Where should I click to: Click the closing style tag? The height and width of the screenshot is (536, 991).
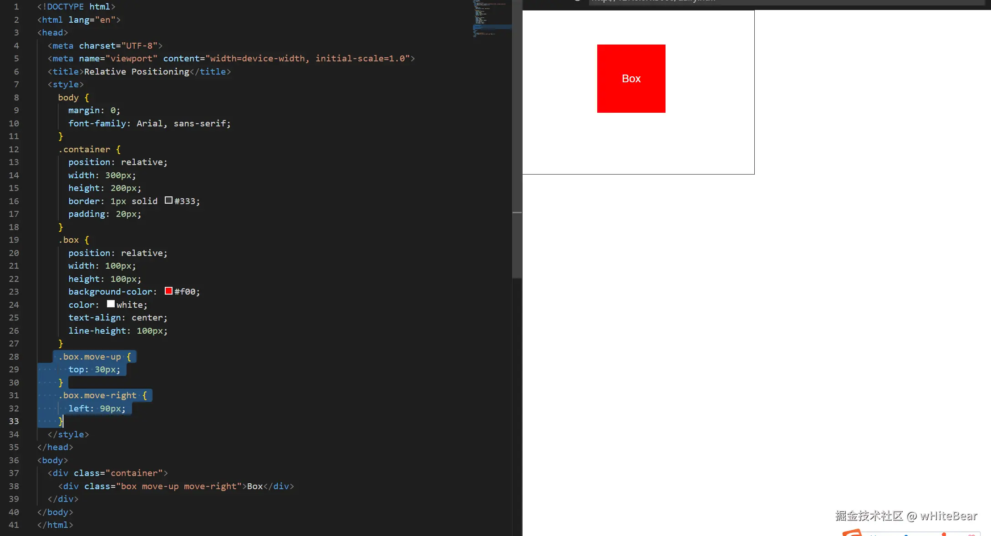[x=68, y=435]
